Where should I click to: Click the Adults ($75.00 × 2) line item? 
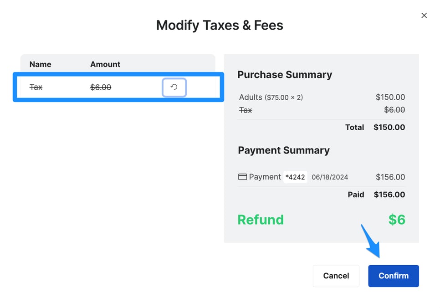pyautogui.click(x=271, y=97)
